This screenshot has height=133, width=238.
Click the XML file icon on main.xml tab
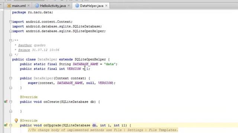coord(9,6)
